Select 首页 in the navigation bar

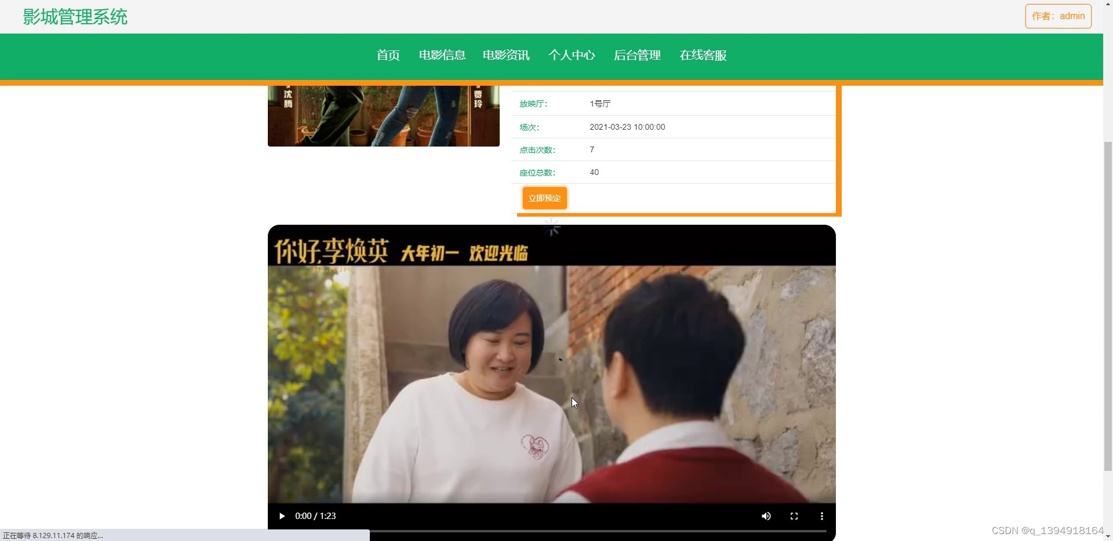coord(387,55)
